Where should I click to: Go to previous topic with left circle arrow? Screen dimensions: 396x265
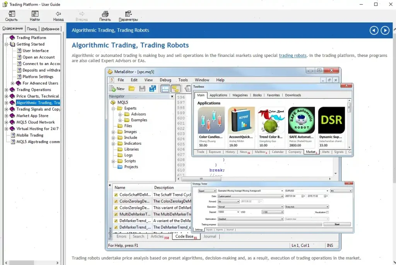click(374, 31)
